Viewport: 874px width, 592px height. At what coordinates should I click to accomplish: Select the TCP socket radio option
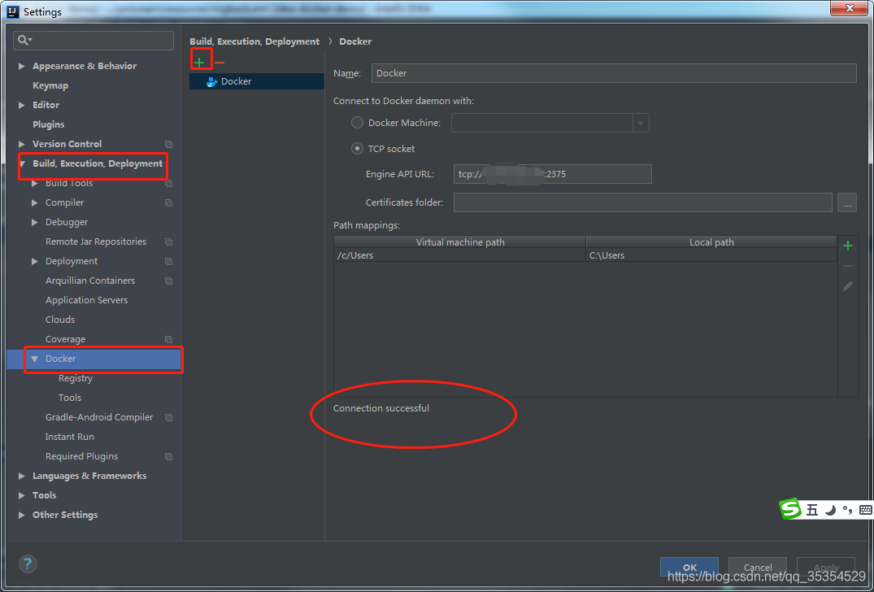click(x=357, y=149)
